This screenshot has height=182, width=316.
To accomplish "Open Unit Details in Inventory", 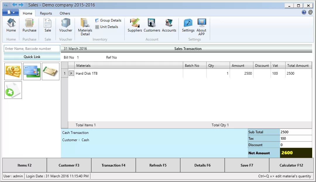I will coord(107,27).
